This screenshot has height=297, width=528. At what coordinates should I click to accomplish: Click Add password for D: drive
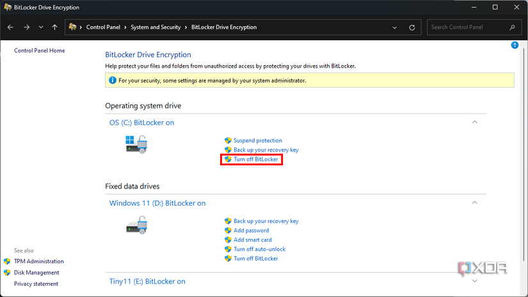(x=251, y=231)
